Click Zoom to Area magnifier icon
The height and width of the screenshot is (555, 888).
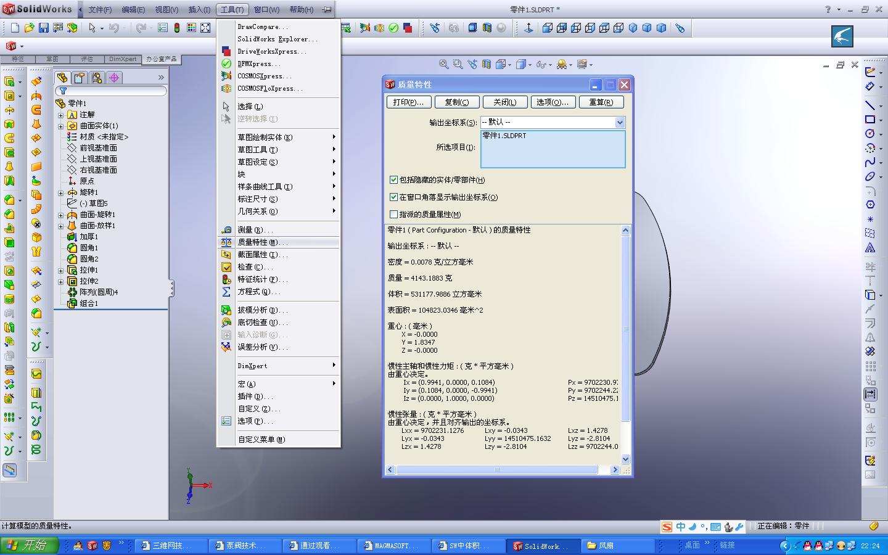458,64
